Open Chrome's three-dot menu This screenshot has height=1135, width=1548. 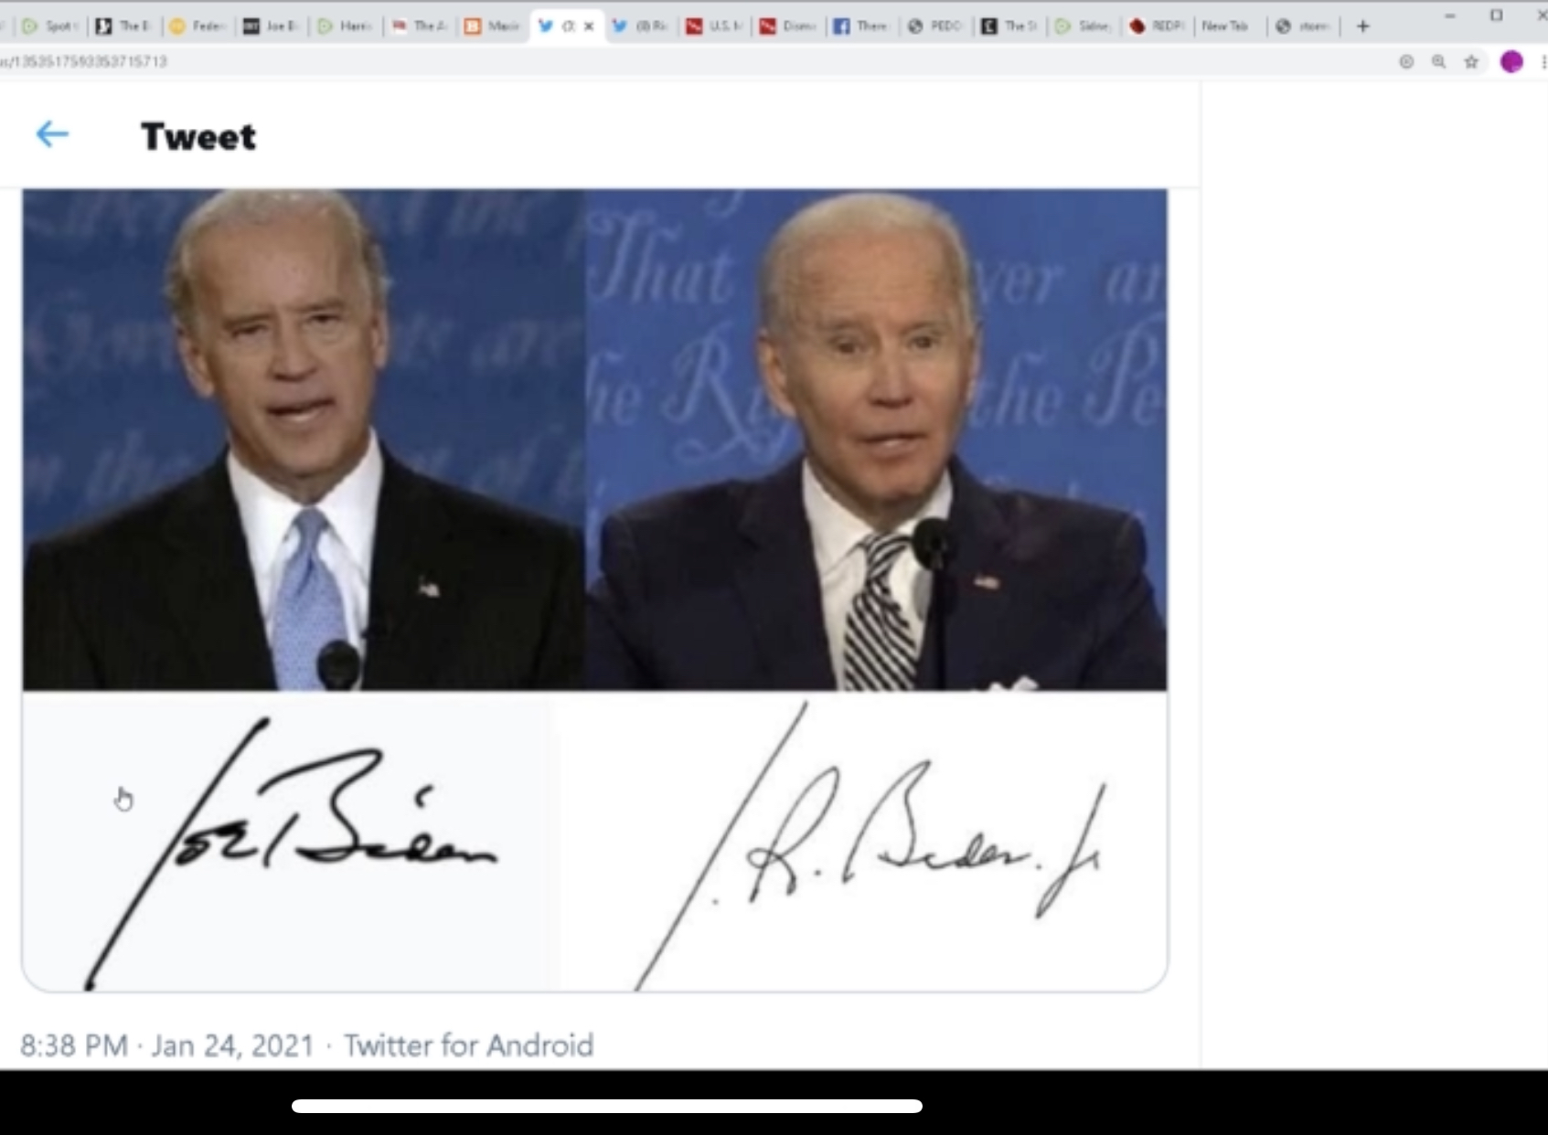point(1543,62)
